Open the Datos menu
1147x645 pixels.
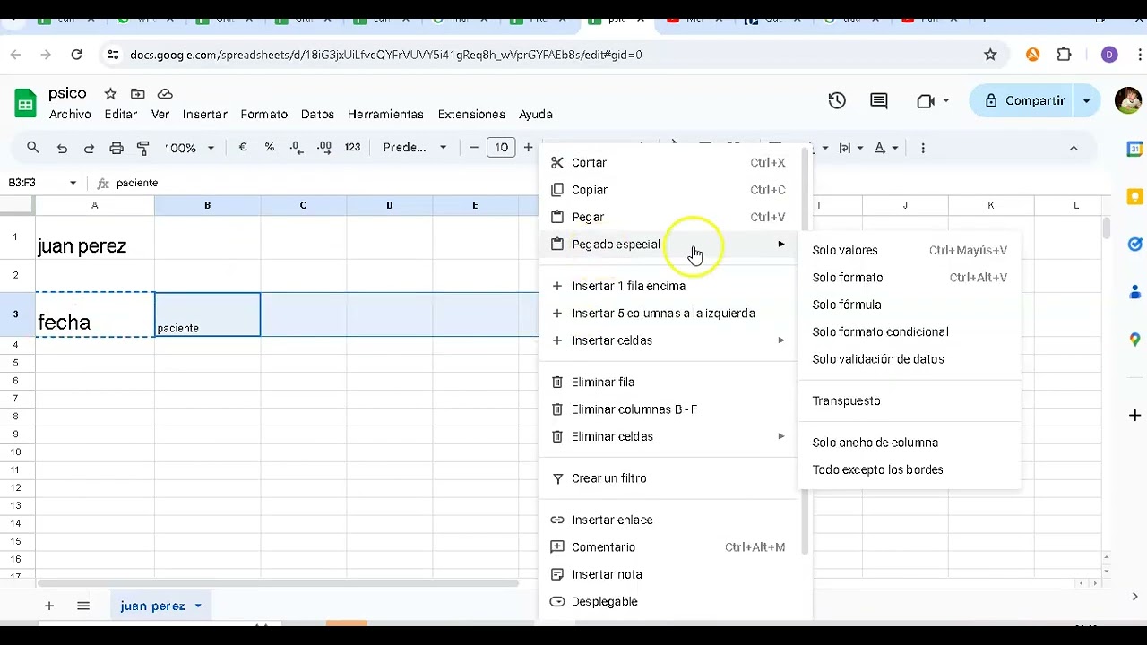point(317,115)
